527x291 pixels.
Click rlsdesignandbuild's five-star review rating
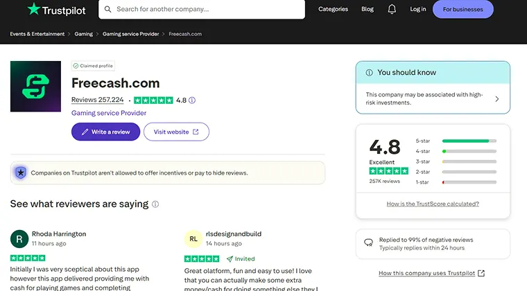point(202,258)
